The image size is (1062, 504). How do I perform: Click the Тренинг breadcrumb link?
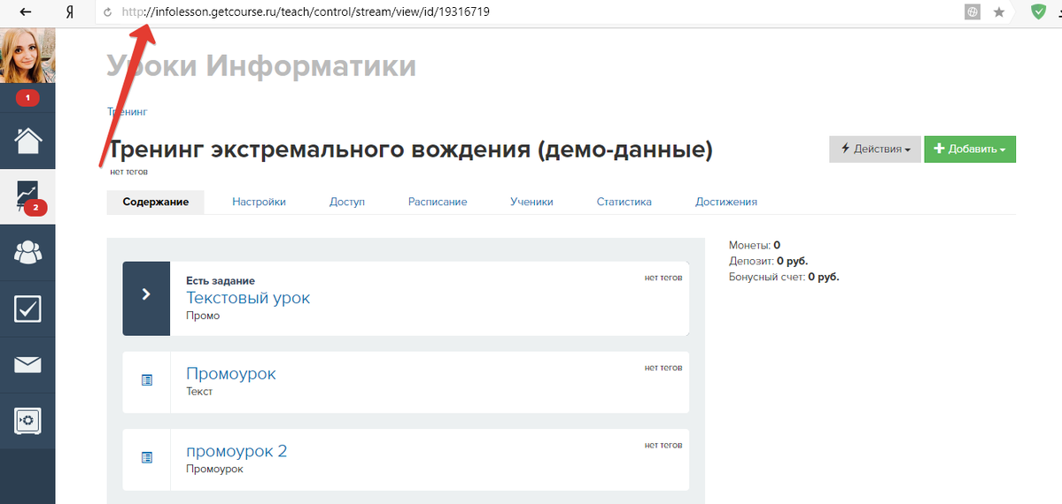point(128,111)
